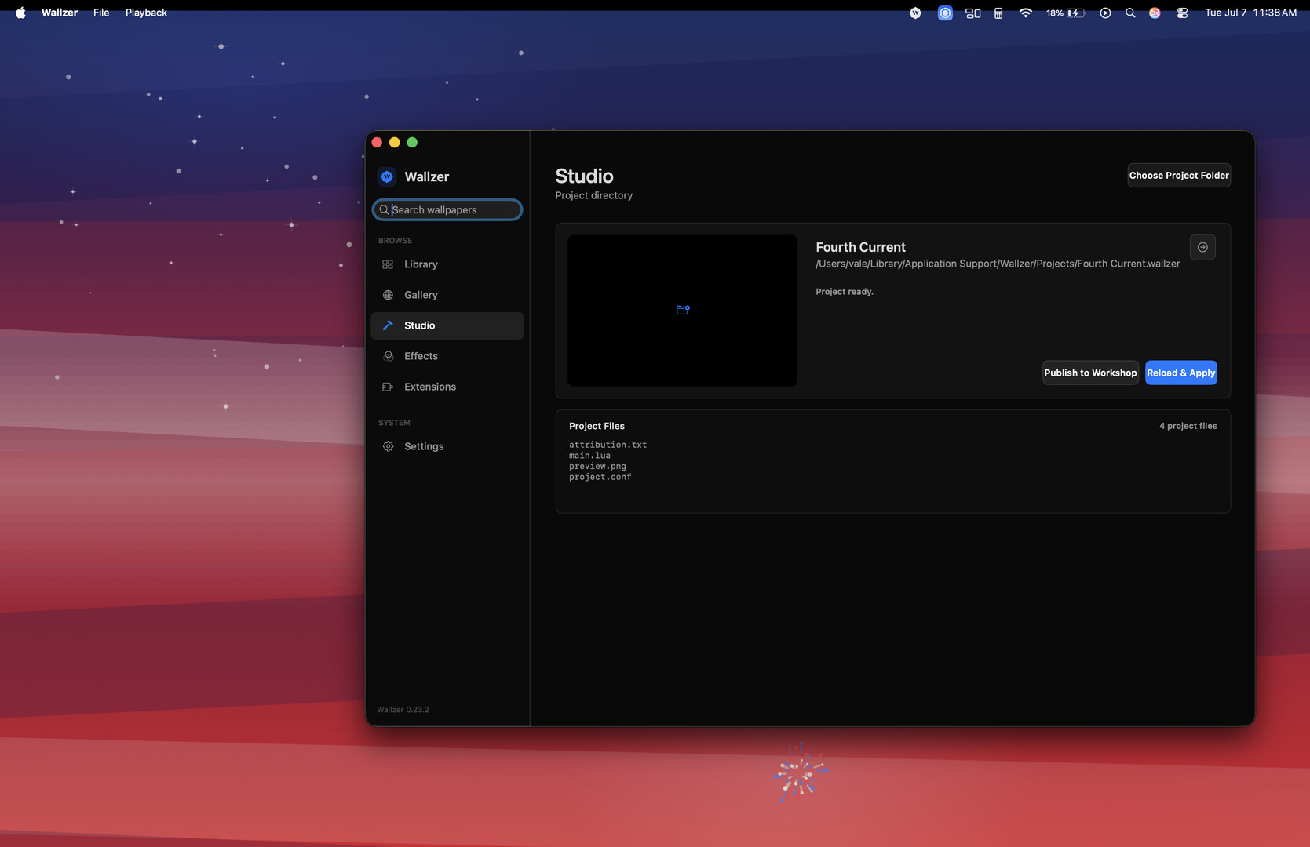Click the Now Playing menu bar icon
1310x847 pixels.
1105,13
